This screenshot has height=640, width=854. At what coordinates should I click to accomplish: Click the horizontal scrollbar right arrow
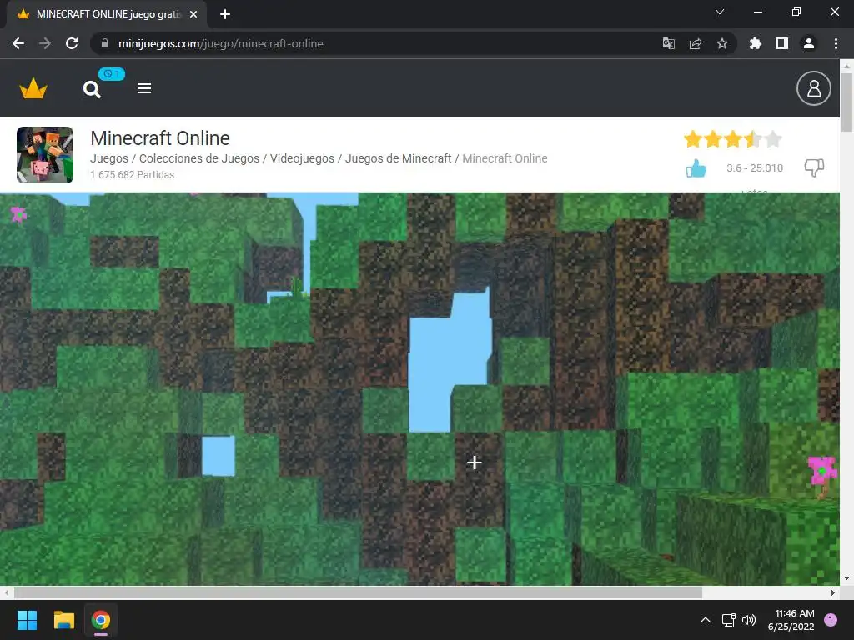pyautogui.click(x=833, y=592)
